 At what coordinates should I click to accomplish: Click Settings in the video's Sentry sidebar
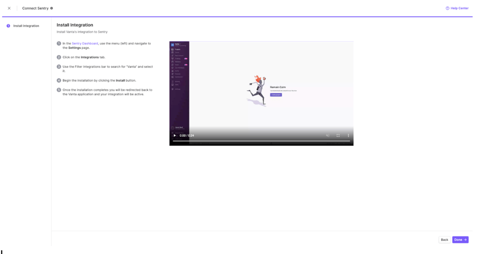(x=177, y=89)
